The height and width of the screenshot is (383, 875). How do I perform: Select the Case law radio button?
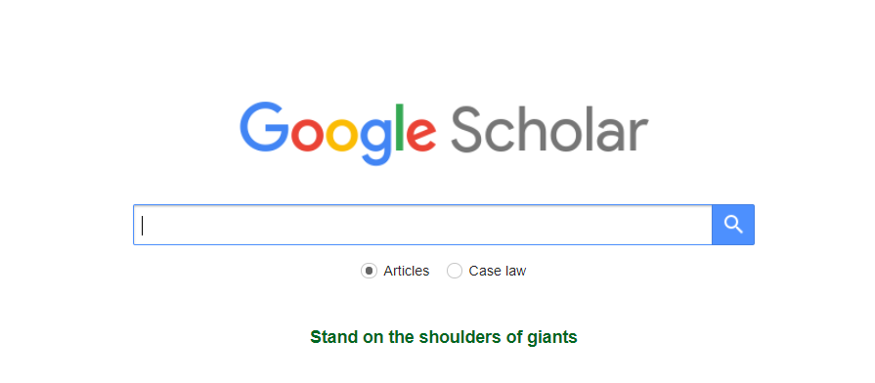[x=455, y=271]
